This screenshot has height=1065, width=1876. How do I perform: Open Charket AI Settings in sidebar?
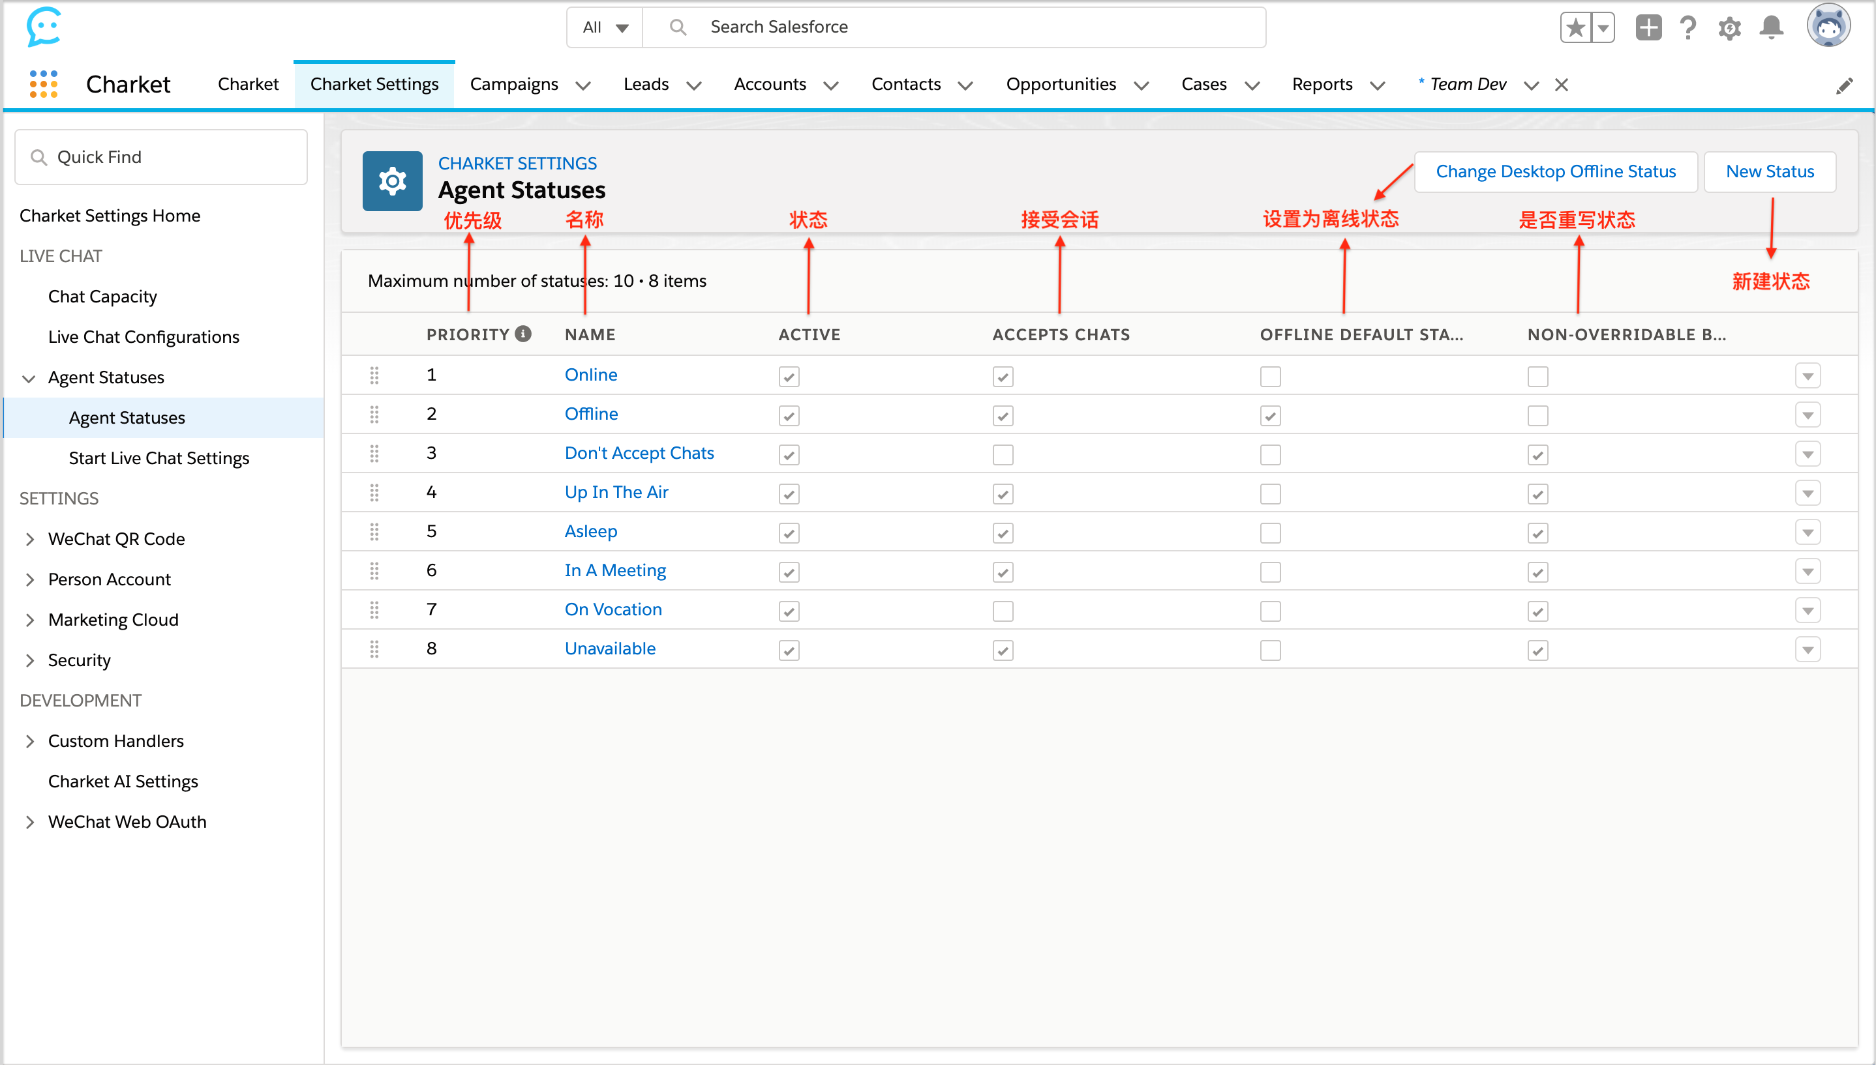123,782
